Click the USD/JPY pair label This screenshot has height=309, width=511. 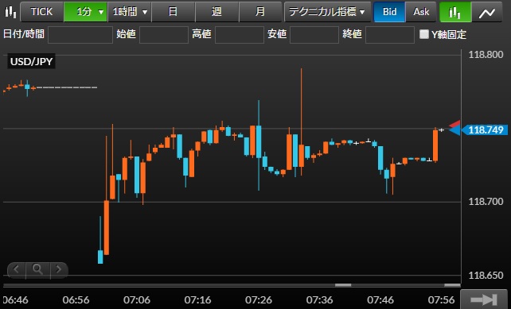[x=31, y=61]
